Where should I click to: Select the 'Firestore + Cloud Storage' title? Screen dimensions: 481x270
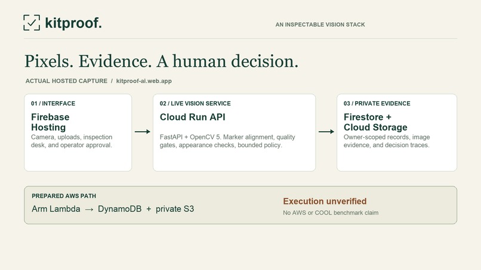(x=375, y=122)
